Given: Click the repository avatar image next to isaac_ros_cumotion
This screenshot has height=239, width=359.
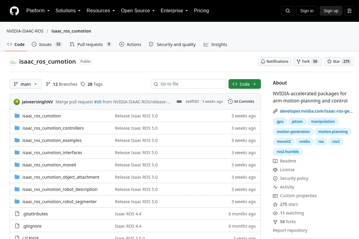Looking at the screenshot, I should point(13,62).
